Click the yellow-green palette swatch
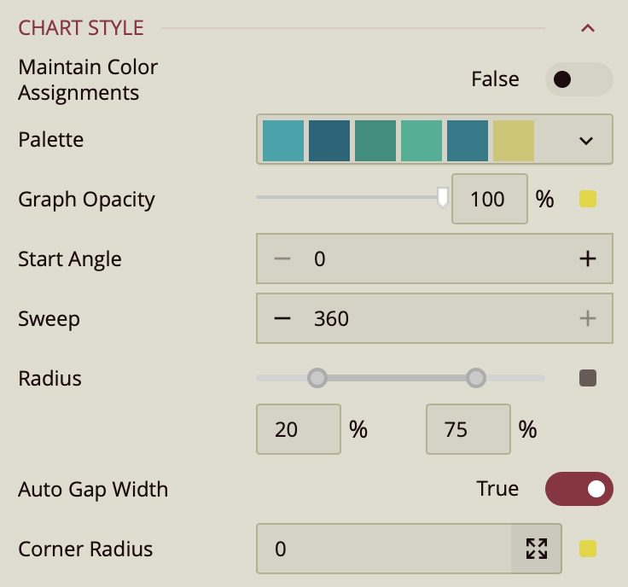 coord(514,140)
